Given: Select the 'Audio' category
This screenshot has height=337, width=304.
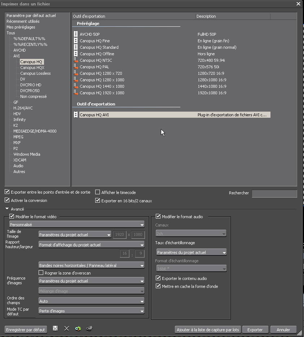Looking at the screenshot, I should 18,166.
